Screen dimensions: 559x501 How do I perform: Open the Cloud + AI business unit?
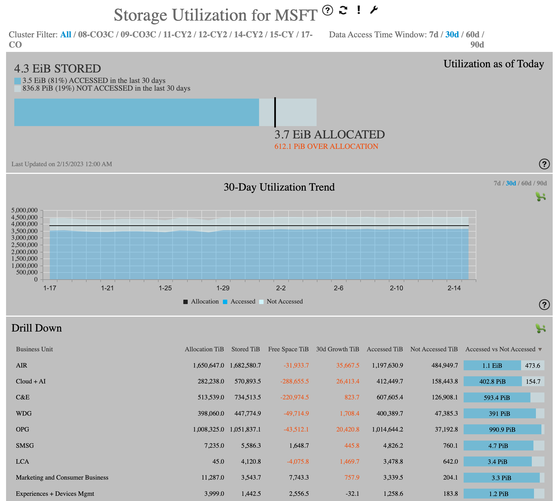(31, 382)
